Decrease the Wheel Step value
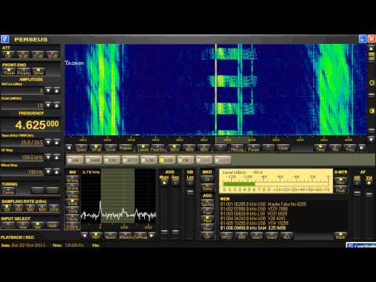Image resolution: width=376 pixels, height=282 pixels. tap(48, 172)
